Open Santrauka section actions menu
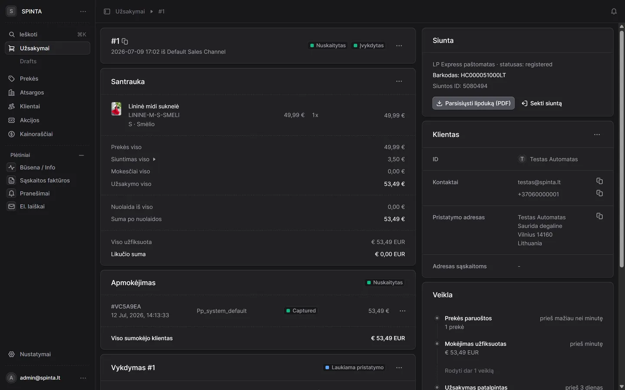This screenshot has height=390, width=625. tap(399, 81)
